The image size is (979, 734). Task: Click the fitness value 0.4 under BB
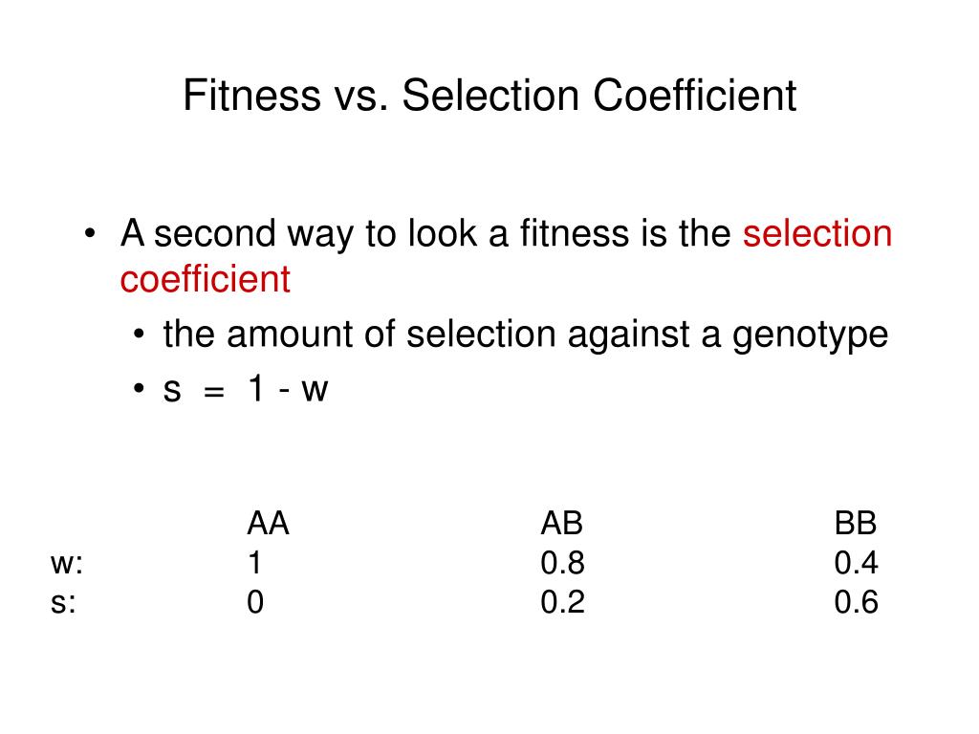856,562
